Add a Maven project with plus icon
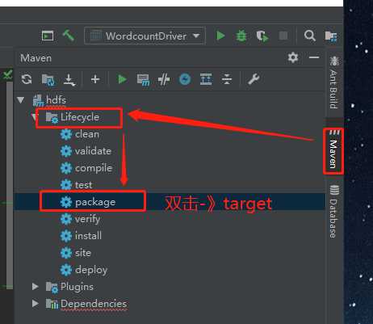 95,79
